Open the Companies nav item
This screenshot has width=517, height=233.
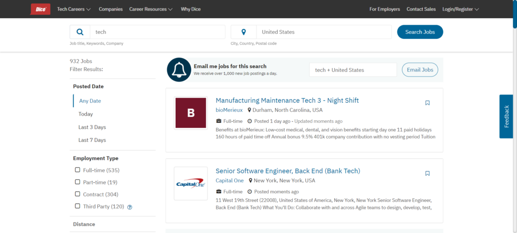111,9
